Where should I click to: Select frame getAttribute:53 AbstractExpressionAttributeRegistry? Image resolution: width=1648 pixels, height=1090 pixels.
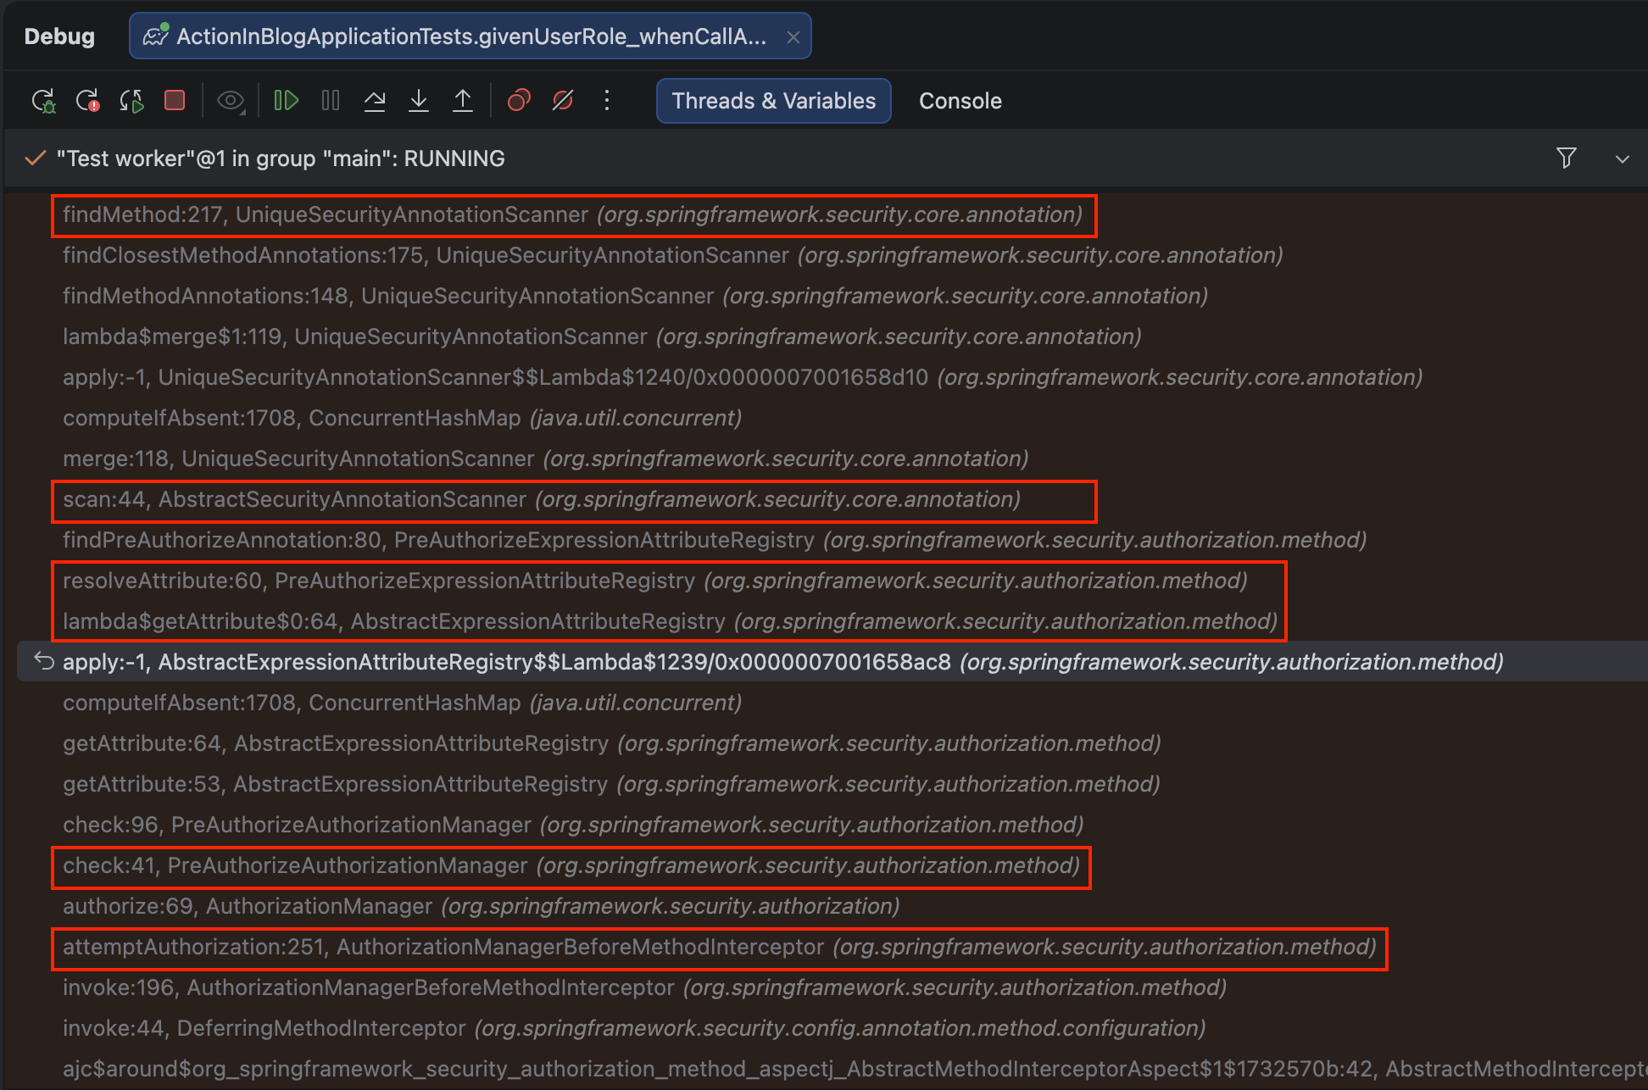[611, 784]
